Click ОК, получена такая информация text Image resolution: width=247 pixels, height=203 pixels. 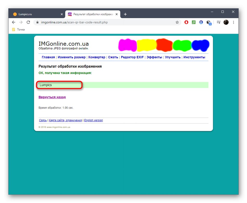coord(65,73)
